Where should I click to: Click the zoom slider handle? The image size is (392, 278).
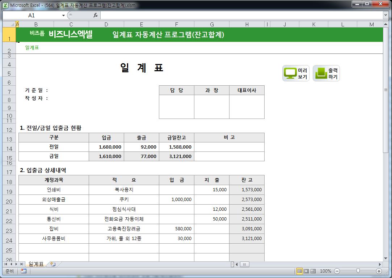(358, 271)
